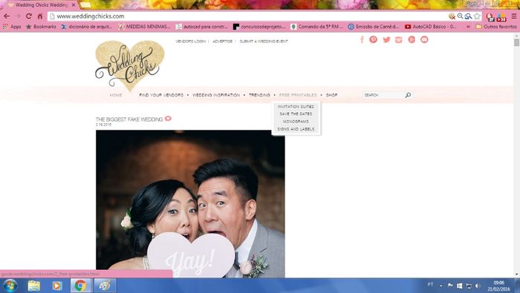Open Wedding Inspiration menu
520x293 pixels.
[x=216, y=95]
